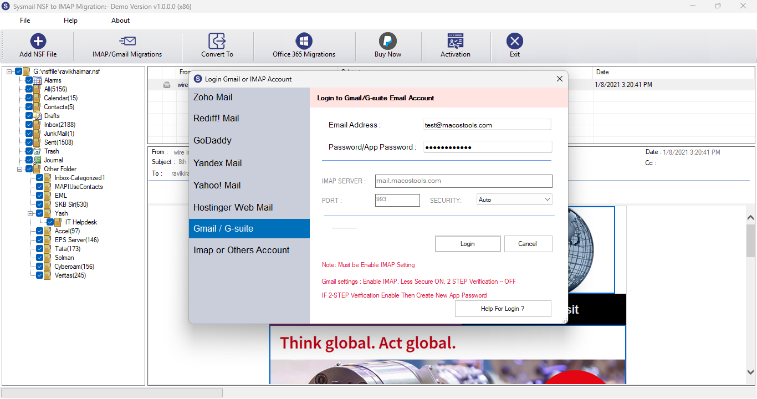Click the Other Folder folder icon
Viewport: 757px width, 399px height.
(37, 169)
